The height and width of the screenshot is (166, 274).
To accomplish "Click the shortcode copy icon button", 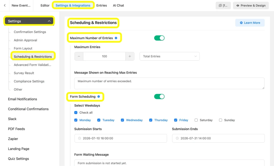I will 223,5.
